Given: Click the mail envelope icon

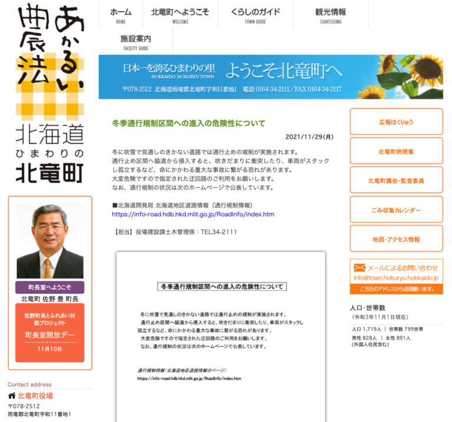Looking at the screenshot, I should pos(359,268).
